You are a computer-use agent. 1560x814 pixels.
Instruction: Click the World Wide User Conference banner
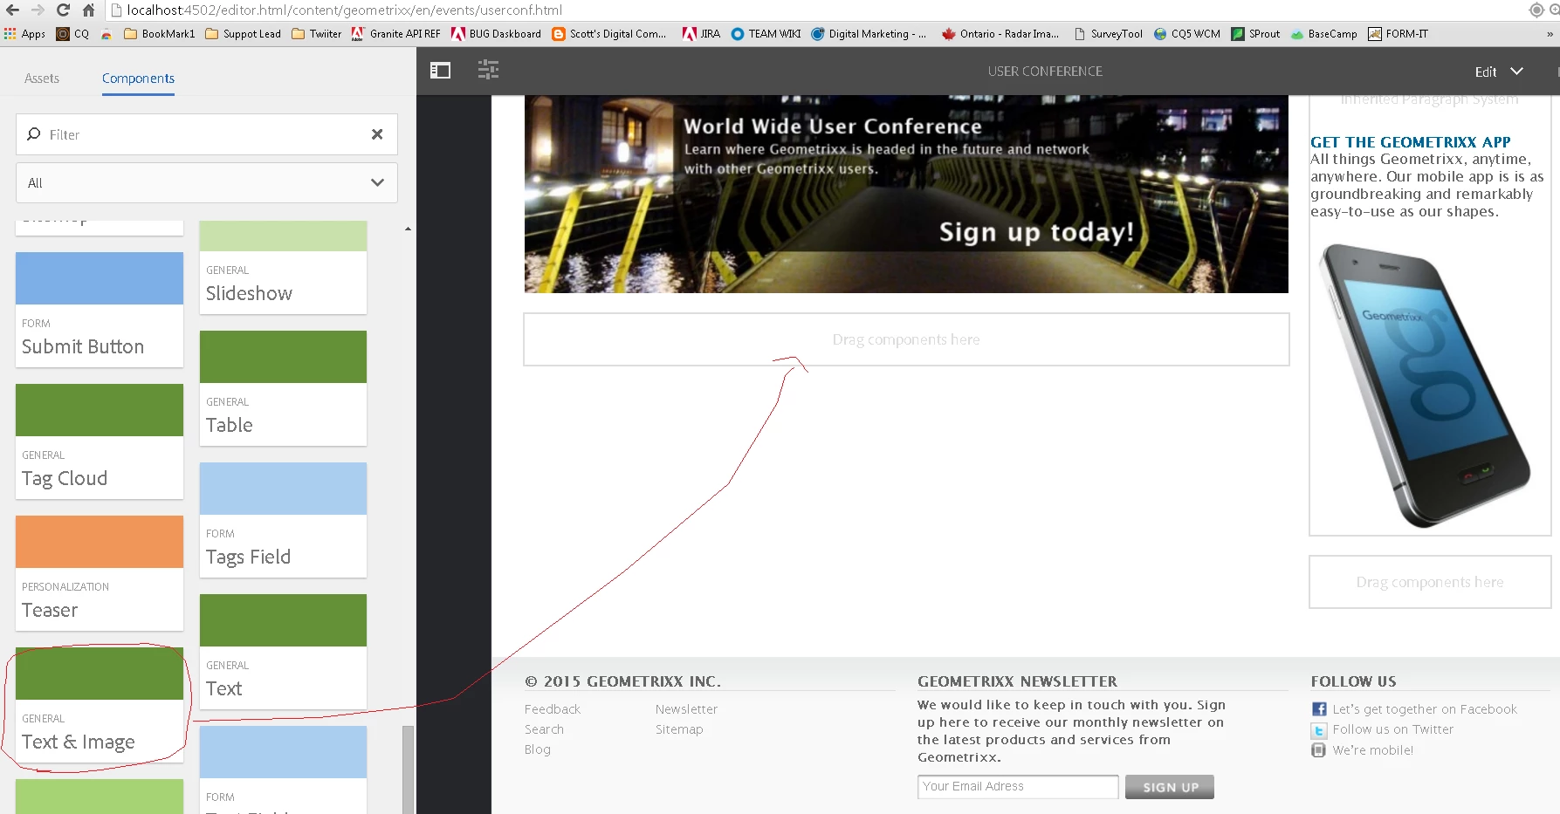coord(906,194)
